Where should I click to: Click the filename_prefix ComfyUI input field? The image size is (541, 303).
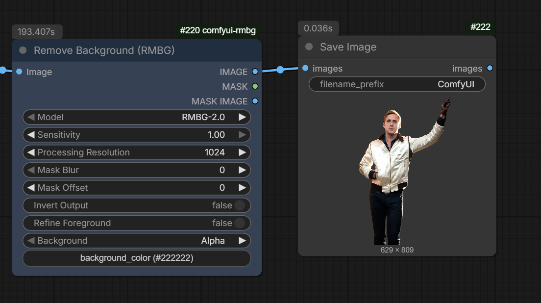coord(397,84)
